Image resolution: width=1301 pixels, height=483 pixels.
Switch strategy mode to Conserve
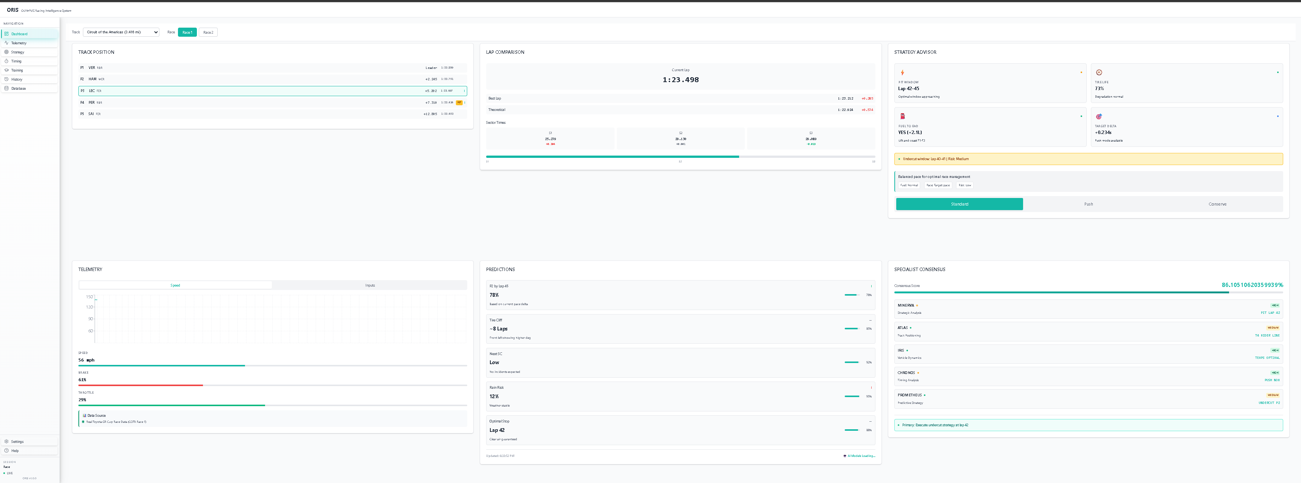[x=1217, y=204]
